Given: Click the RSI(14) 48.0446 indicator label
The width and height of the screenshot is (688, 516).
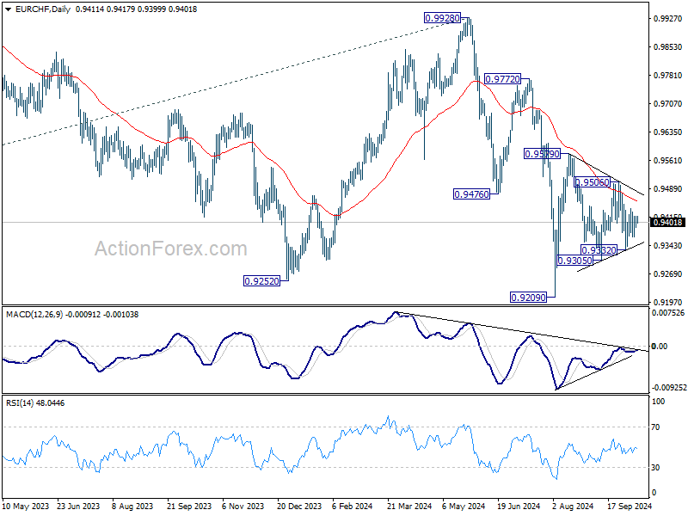Looking at the screenshot, I should [x=35, y=402].
